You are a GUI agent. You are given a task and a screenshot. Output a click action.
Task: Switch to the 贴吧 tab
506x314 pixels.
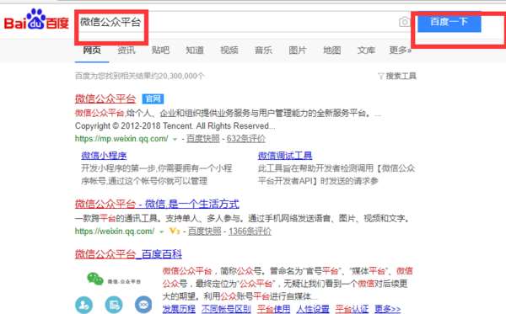pos(160,51)
